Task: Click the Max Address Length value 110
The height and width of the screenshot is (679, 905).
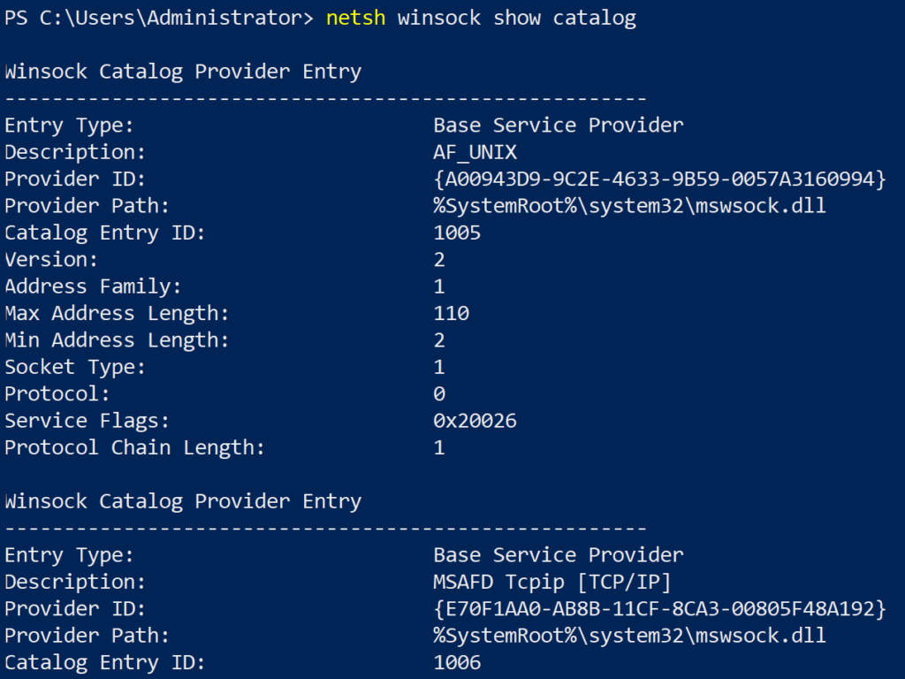Action: click(x=452, y=314)
